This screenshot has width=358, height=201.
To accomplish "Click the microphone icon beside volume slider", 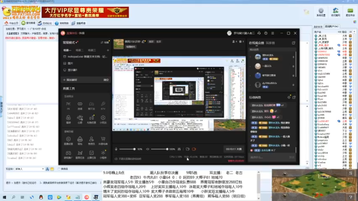I will point(116,149).
